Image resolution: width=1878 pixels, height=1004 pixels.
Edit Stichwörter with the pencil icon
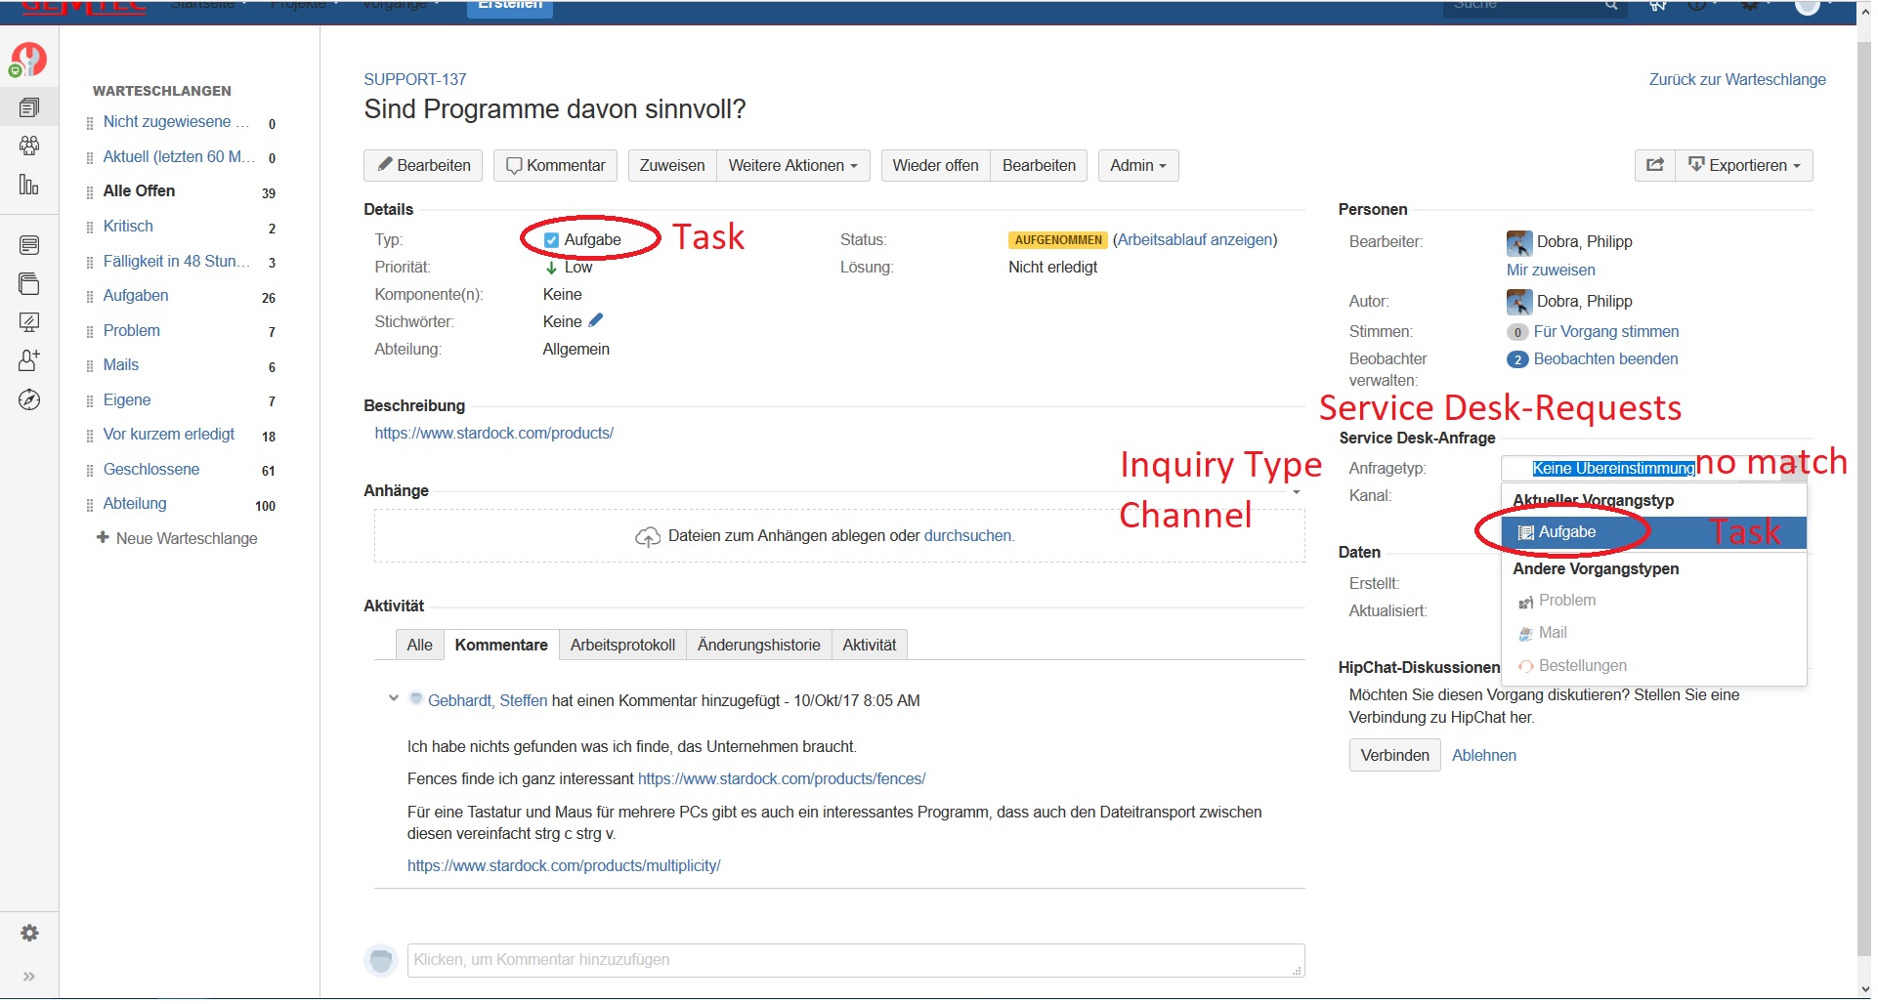click(596, 320)
